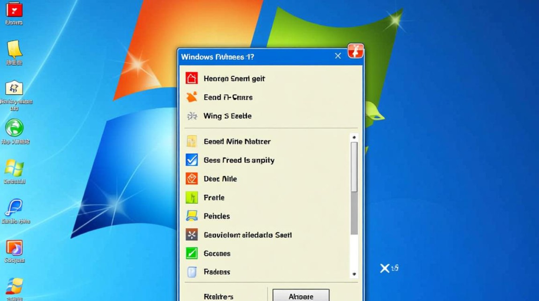Image resolution: width=539 pixels, height=301 pixels.
Task: Open the green globe desktop shortcut
Action: 14,128
